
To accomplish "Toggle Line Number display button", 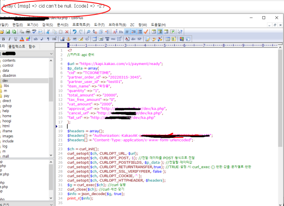I will coord(140,32).
